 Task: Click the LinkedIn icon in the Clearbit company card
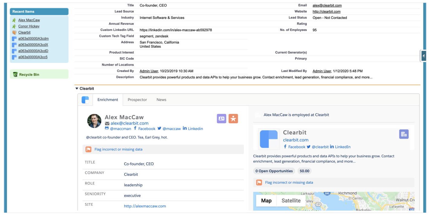(x=332, y=147)
